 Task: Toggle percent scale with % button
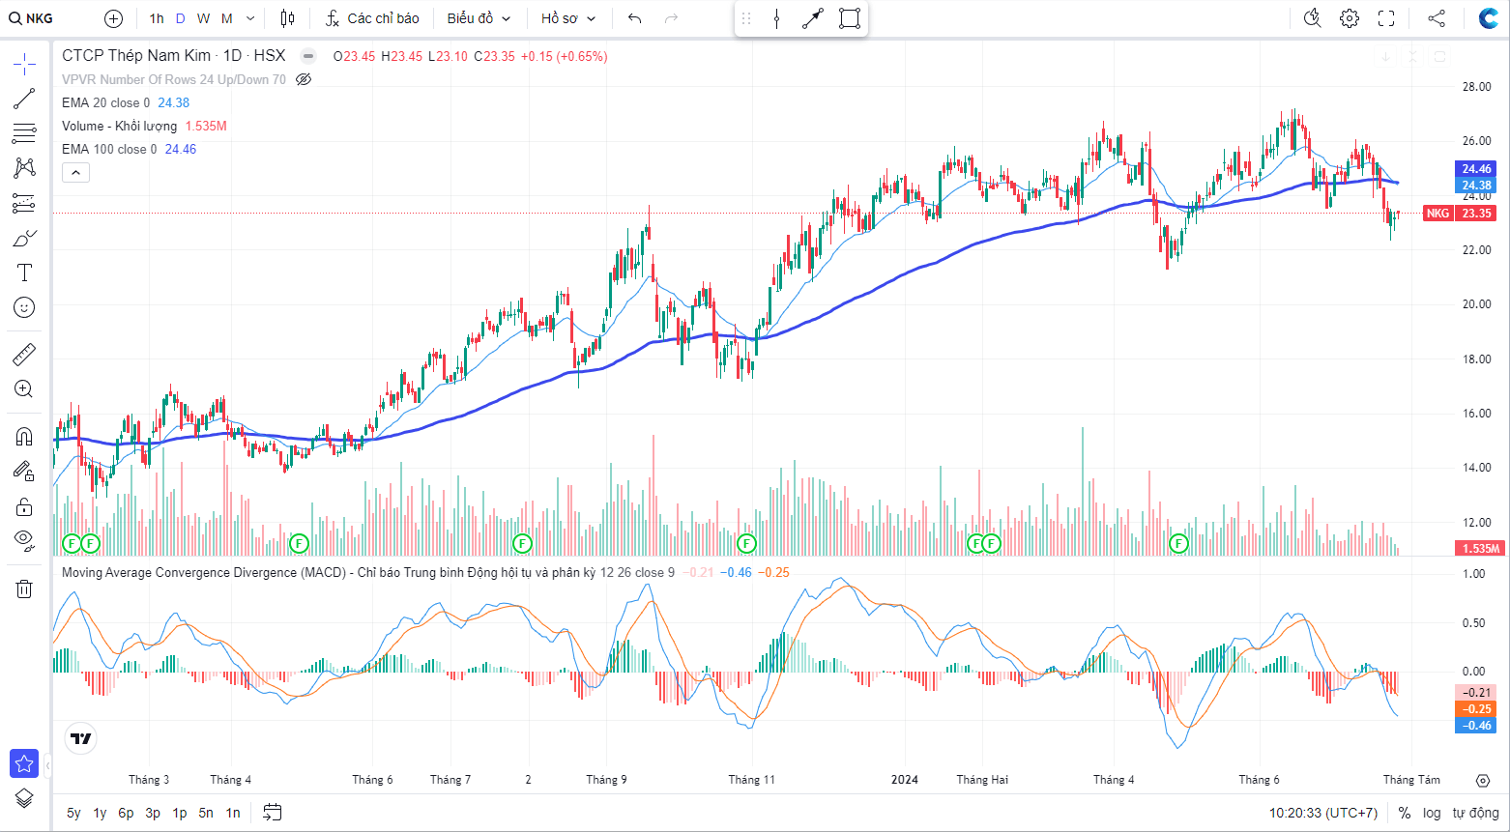1405,813
